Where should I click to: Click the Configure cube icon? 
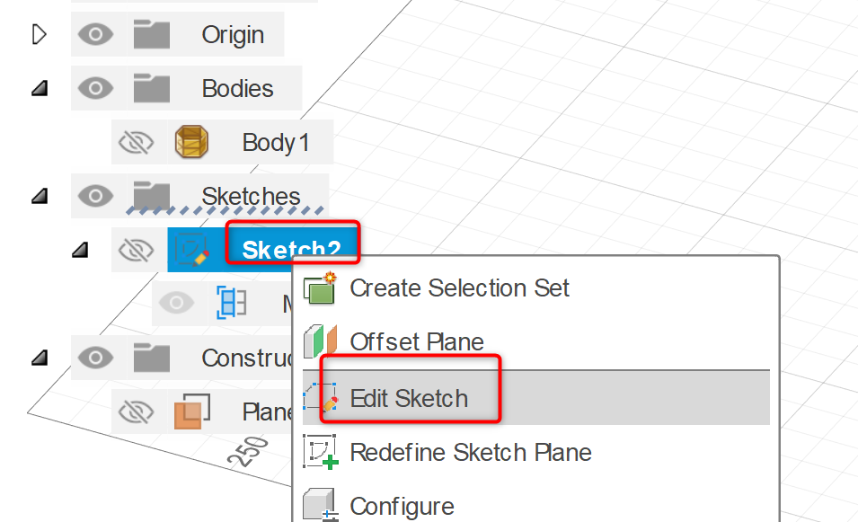point(319,503)
